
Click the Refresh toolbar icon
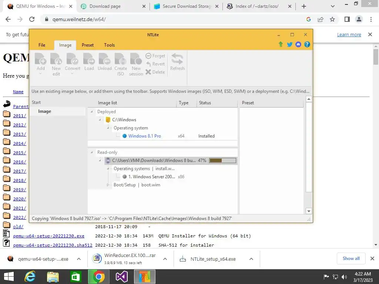point(177,59)
